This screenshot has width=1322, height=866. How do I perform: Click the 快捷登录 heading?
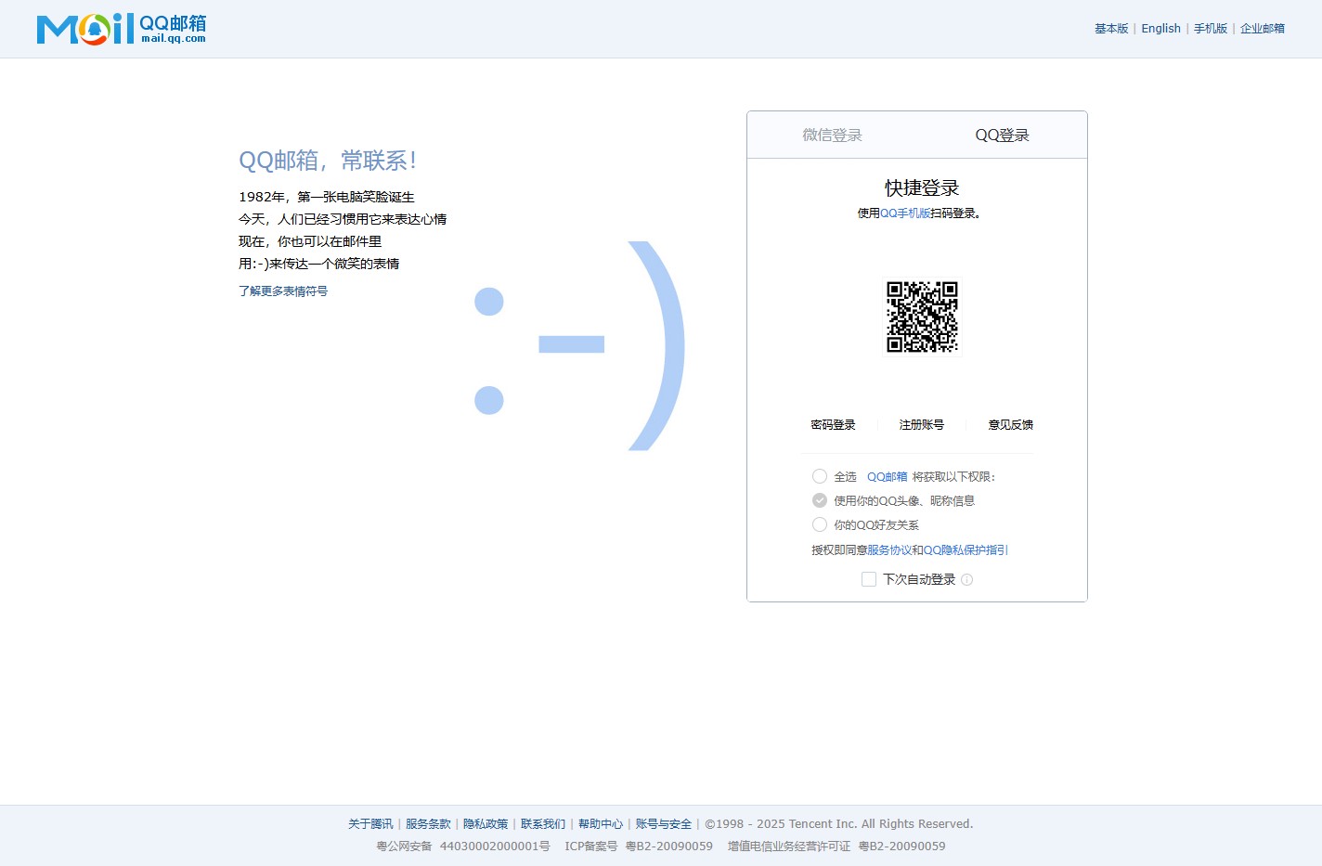[922, 188]
